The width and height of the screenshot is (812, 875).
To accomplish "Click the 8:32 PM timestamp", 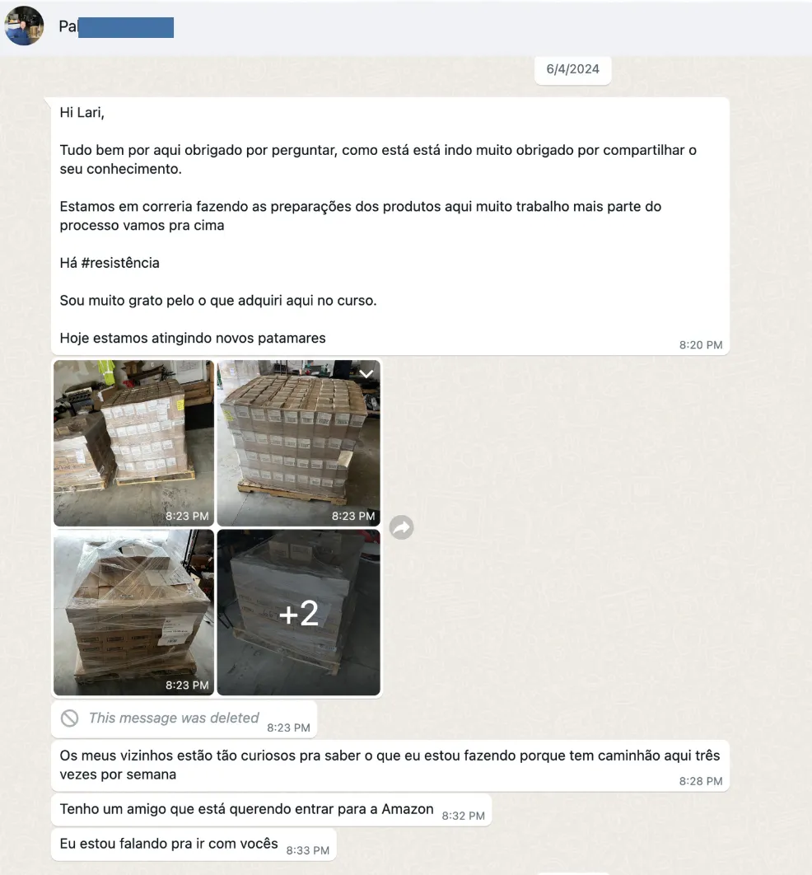I will [463, 816].
